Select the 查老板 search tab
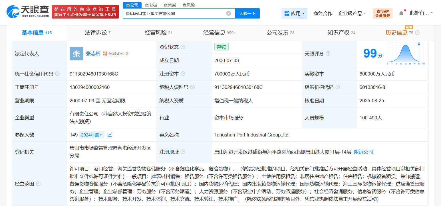Viewport: 441px width, 206px height. [x=151, y=5]
